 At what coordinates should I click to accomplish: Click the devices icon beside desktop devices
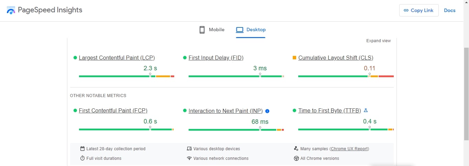(x=189, y=149)
